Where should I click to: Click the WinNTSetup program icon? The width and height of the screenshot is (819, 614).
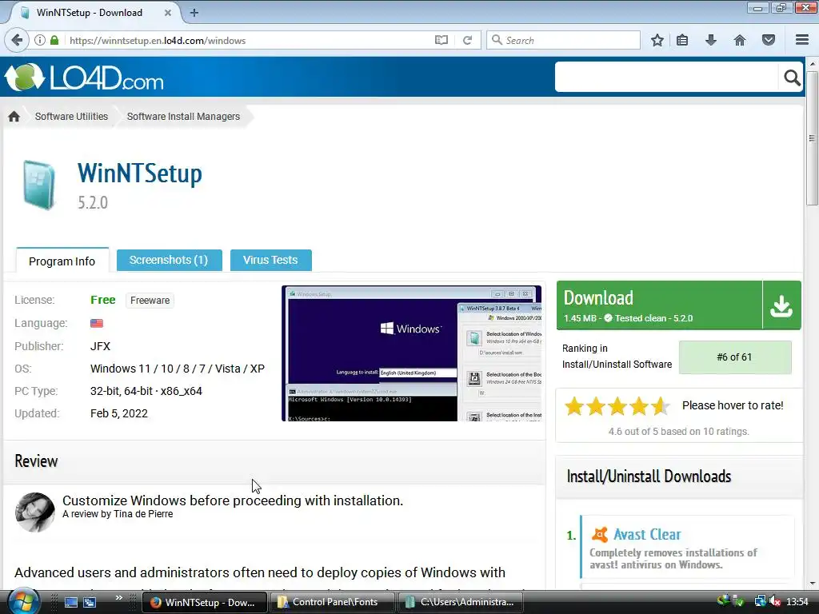38,185
